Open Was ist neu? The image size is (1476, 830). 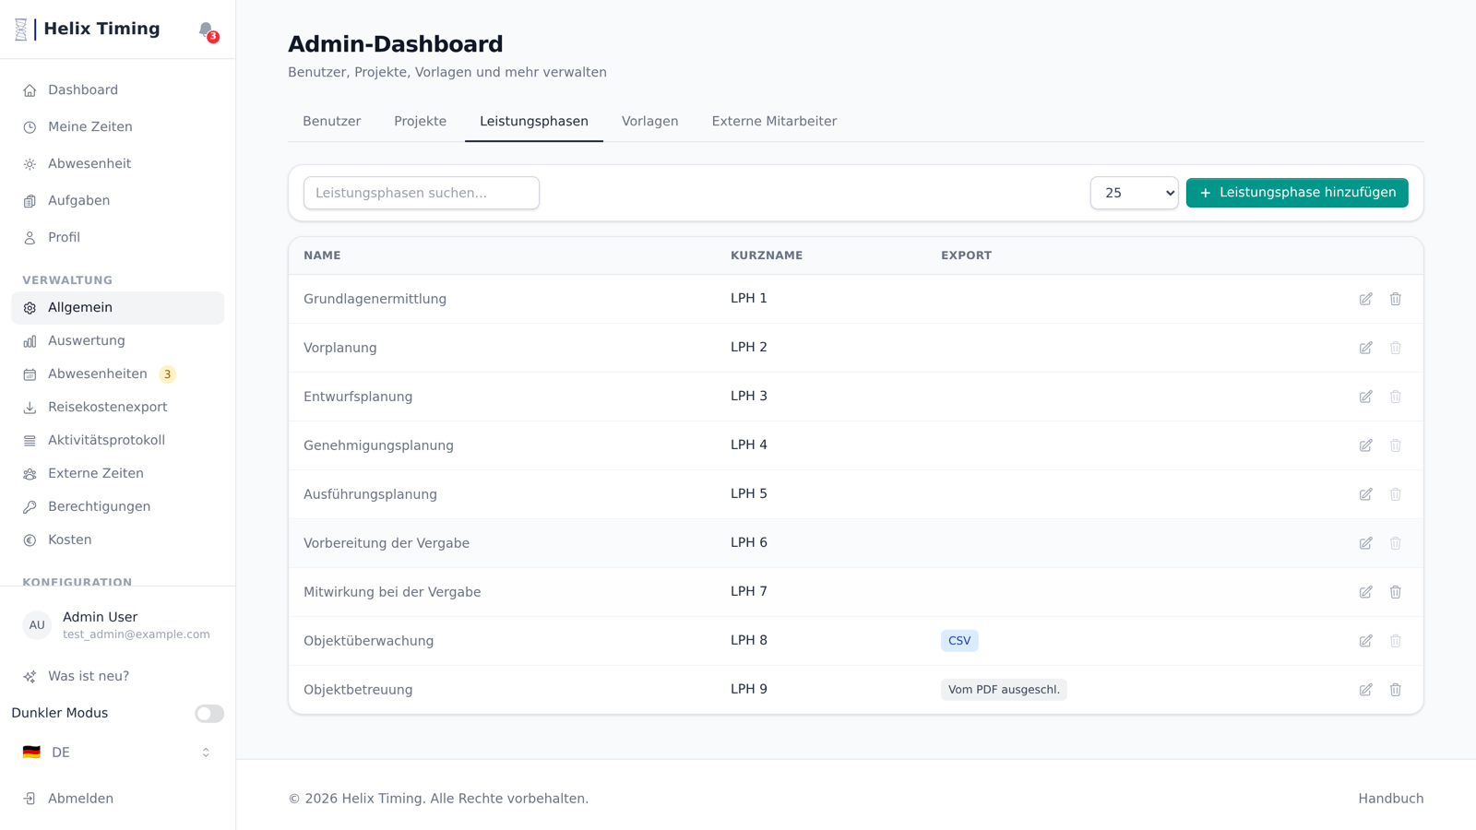point(118,676)
